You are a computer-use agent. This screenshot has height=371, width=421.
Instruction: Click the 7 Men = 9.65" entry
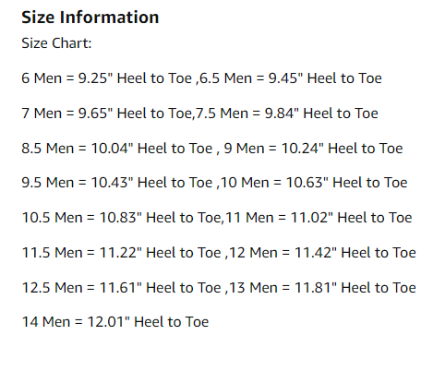[67, 114]
